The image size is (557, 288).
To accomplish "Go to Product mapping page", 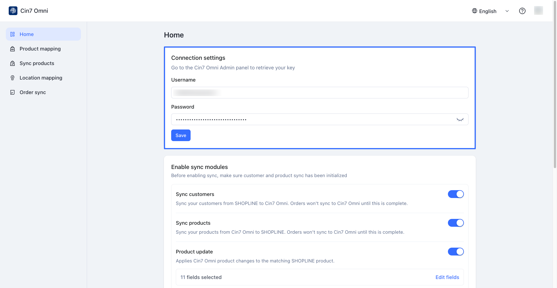I will (x=43, y=49).
